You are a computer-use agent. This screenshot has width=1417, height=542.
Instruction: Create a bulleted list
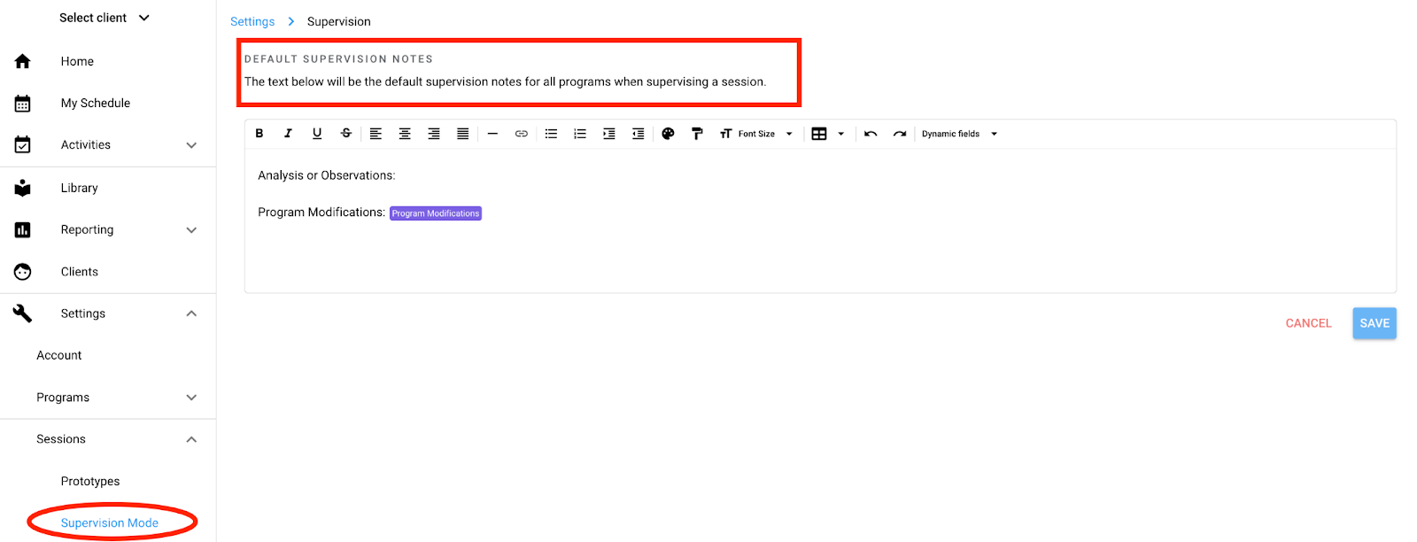[x=551, y=134]
